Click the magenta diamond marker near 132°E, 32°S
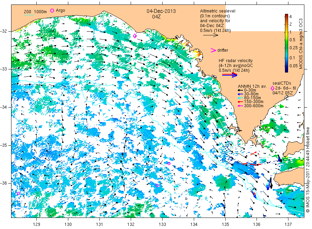The height and width of the screenshot is (229, 312). tap(135, 36)
